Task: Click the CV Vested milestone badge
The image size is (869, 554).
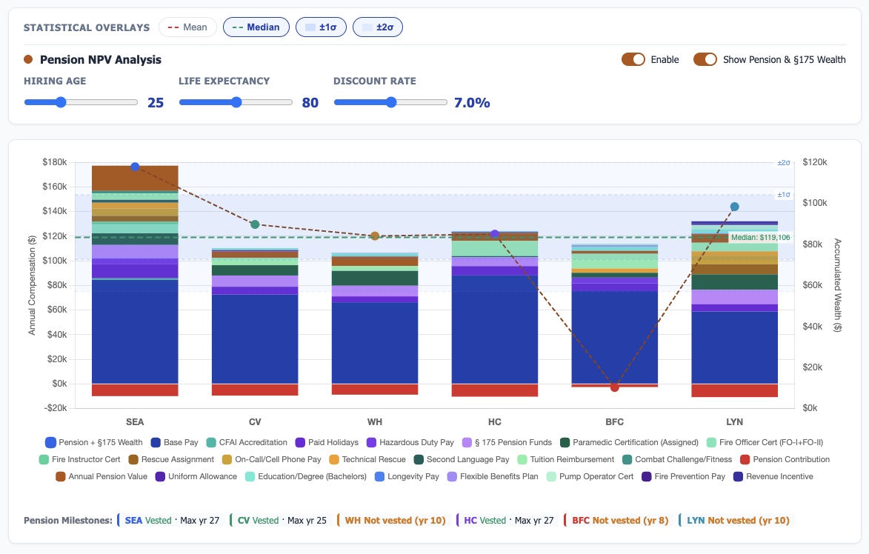Action: (x=281, y=520)
